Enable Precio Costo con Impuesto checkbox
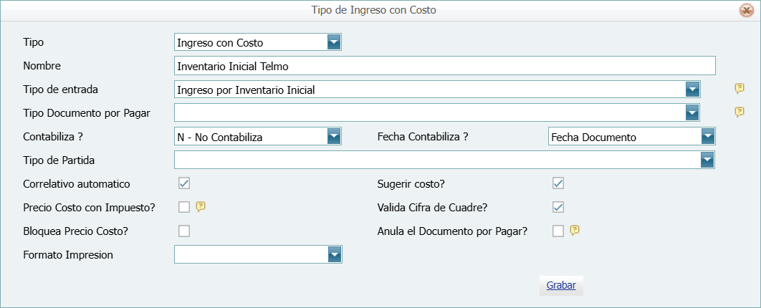Viewport: 761px width, 308px height. (x=184, y=207)
